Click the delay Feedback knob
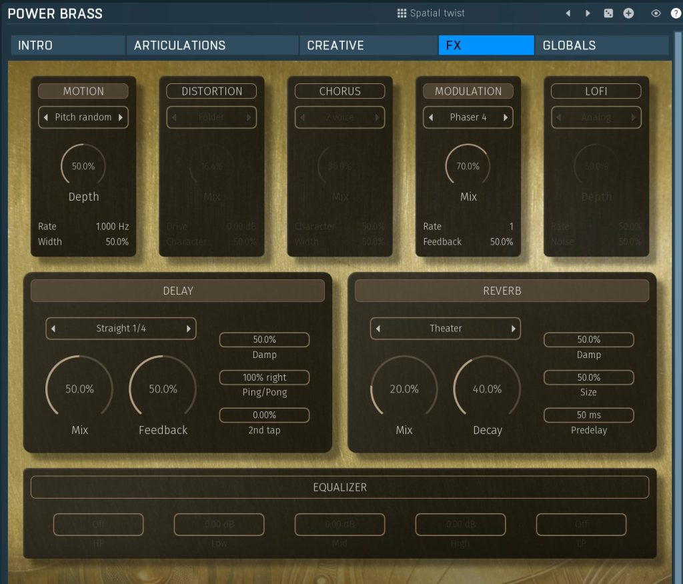This screenshot has width=683, height=584. (x=162, y=389)
